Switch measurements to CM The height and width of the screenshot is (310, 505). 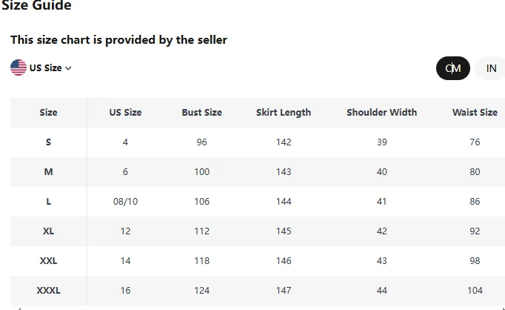point(453,68)
